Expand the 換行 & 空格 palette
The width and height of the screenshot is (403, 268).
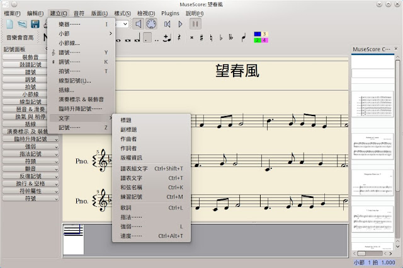coord(31,184)
